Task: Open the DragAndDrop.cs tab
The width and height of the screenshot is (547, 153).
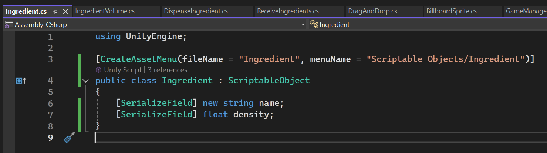Action: point(372,11)
